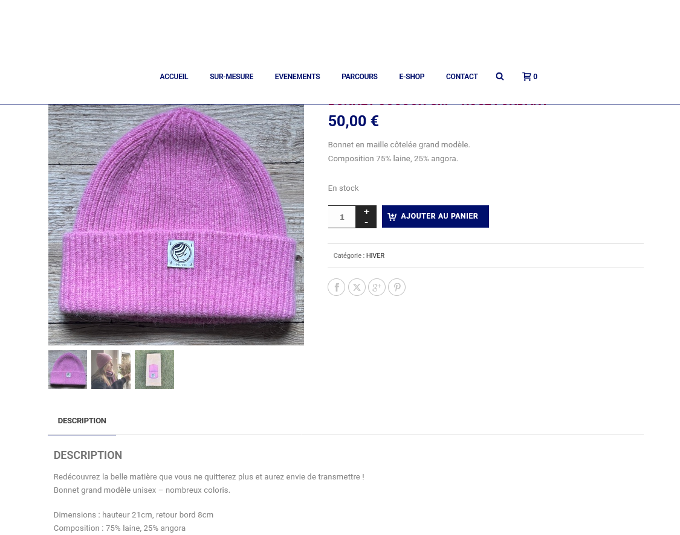The height and width of the screenshot is (535, 680).
Task: Share on Google Plus icon
Action: [x=377, y=287]
